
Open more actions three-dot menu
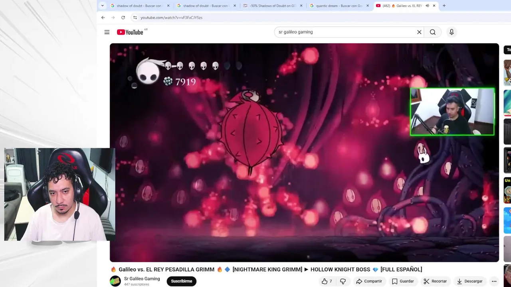coord(494,281)
